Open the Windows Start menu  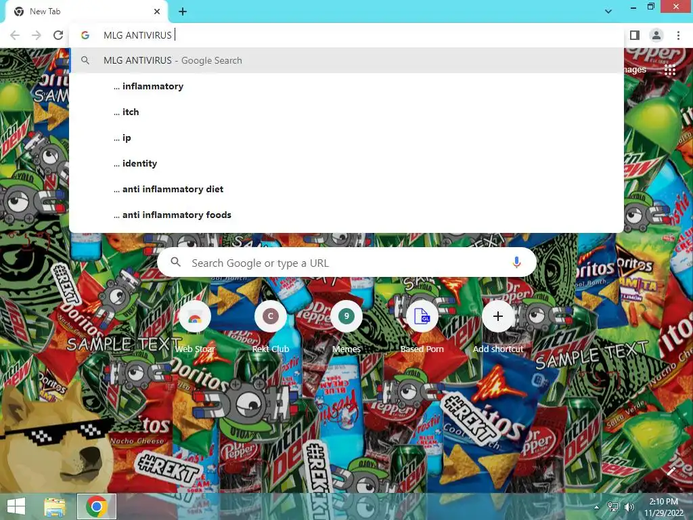[16, 506]
